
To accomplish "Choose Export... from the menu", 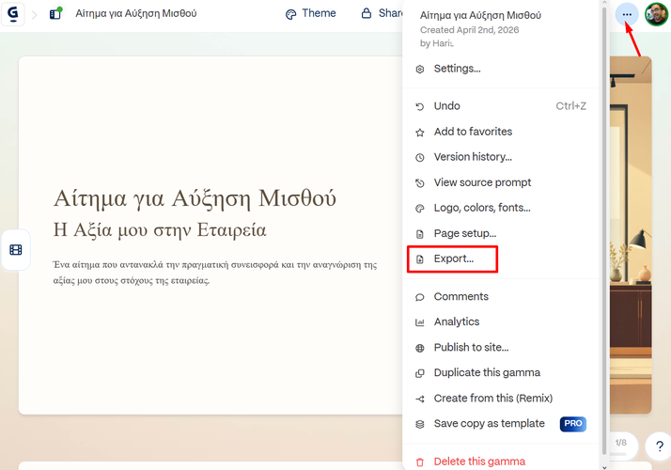I will tap(453, 259).
